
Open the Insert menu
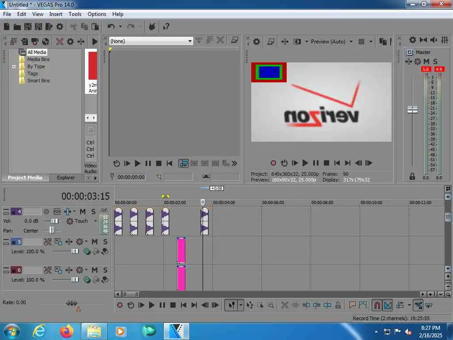56,14
